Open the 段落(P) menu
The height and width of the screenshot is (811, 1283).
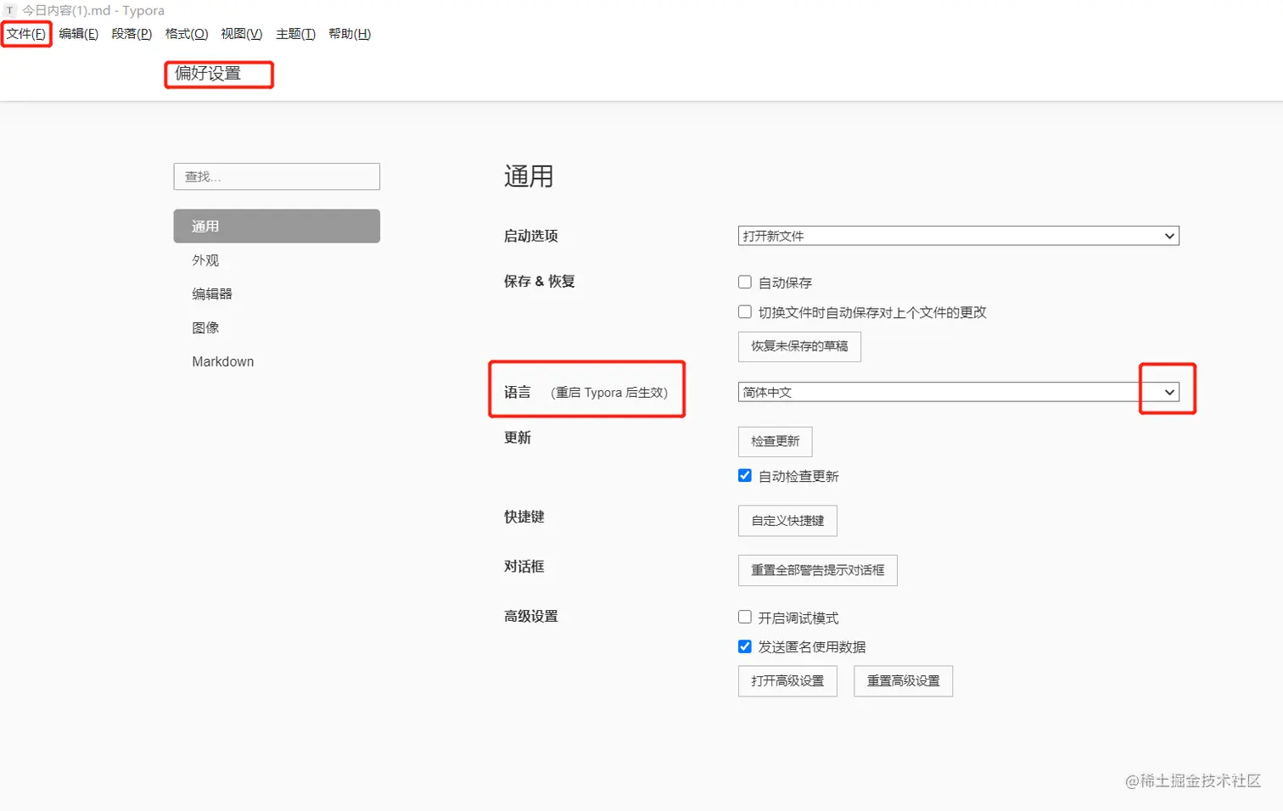click(132, 34)
